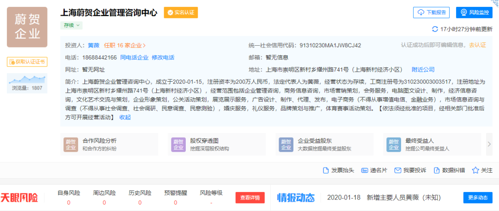Viewport: 499px width, 211px height.
Task: Click the location pin icon in 风险监控
Action: coord(464,12)
